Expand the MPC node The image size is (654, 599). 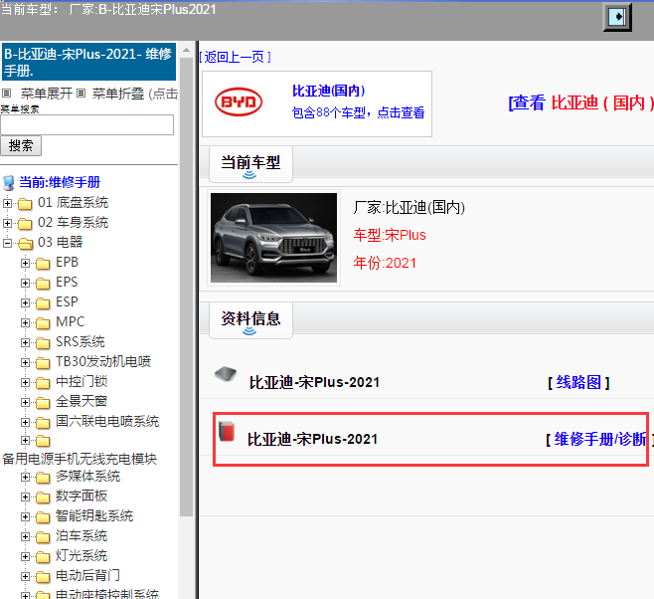pos(25,322)
